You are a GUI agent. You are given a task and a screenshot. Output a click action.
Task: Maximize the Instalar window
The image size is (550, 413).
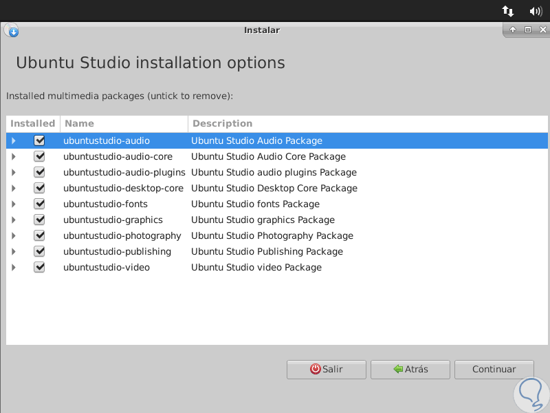pos(528,30)
